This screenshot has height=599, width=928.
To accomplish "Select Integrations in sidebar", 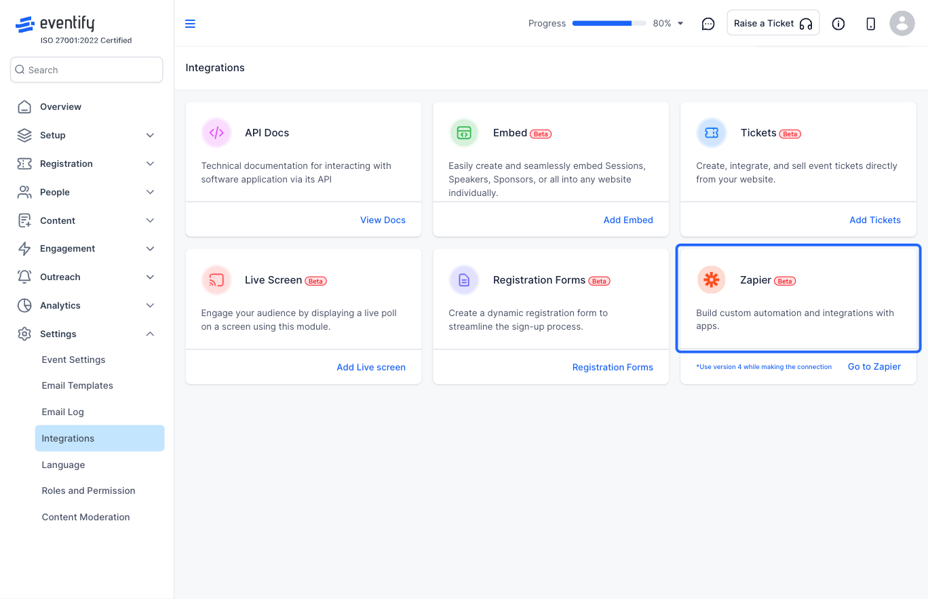I will coord(100,438).
